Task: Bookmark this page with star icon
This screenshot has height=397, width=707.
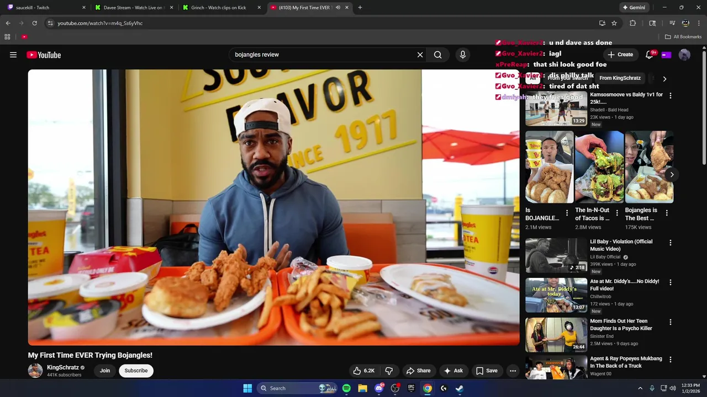Action: (614, 23)
